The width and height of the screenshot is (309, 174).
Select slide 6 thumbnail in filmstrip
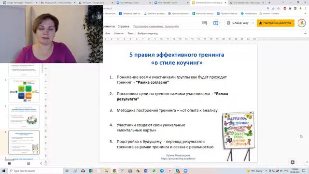point(24,116)
